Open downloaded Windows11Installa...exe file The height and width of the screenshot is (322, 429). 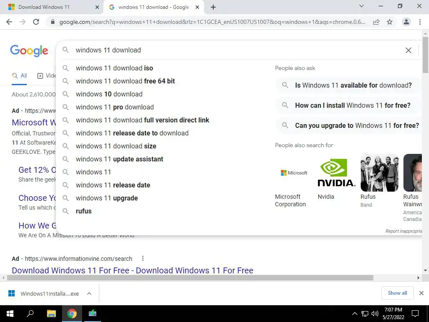44,293
